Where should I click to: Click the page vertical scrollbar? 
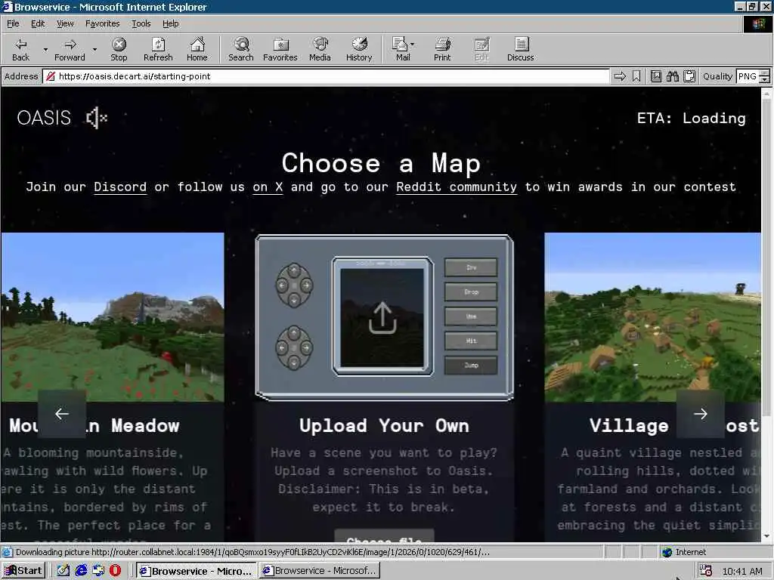click(766, 316)
